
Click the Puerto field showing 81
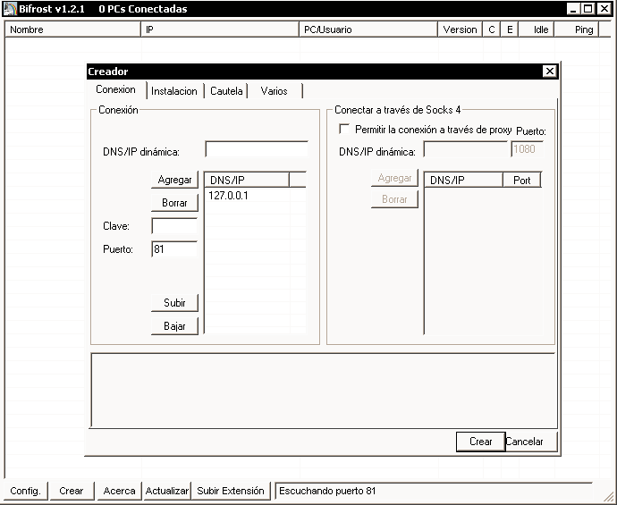pos(174,249)
